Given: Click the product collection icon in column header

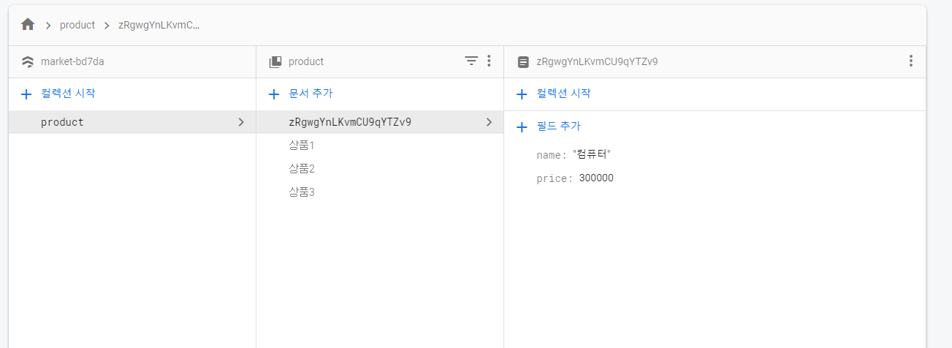Looking at the screenshot, I should pos(275,62).
